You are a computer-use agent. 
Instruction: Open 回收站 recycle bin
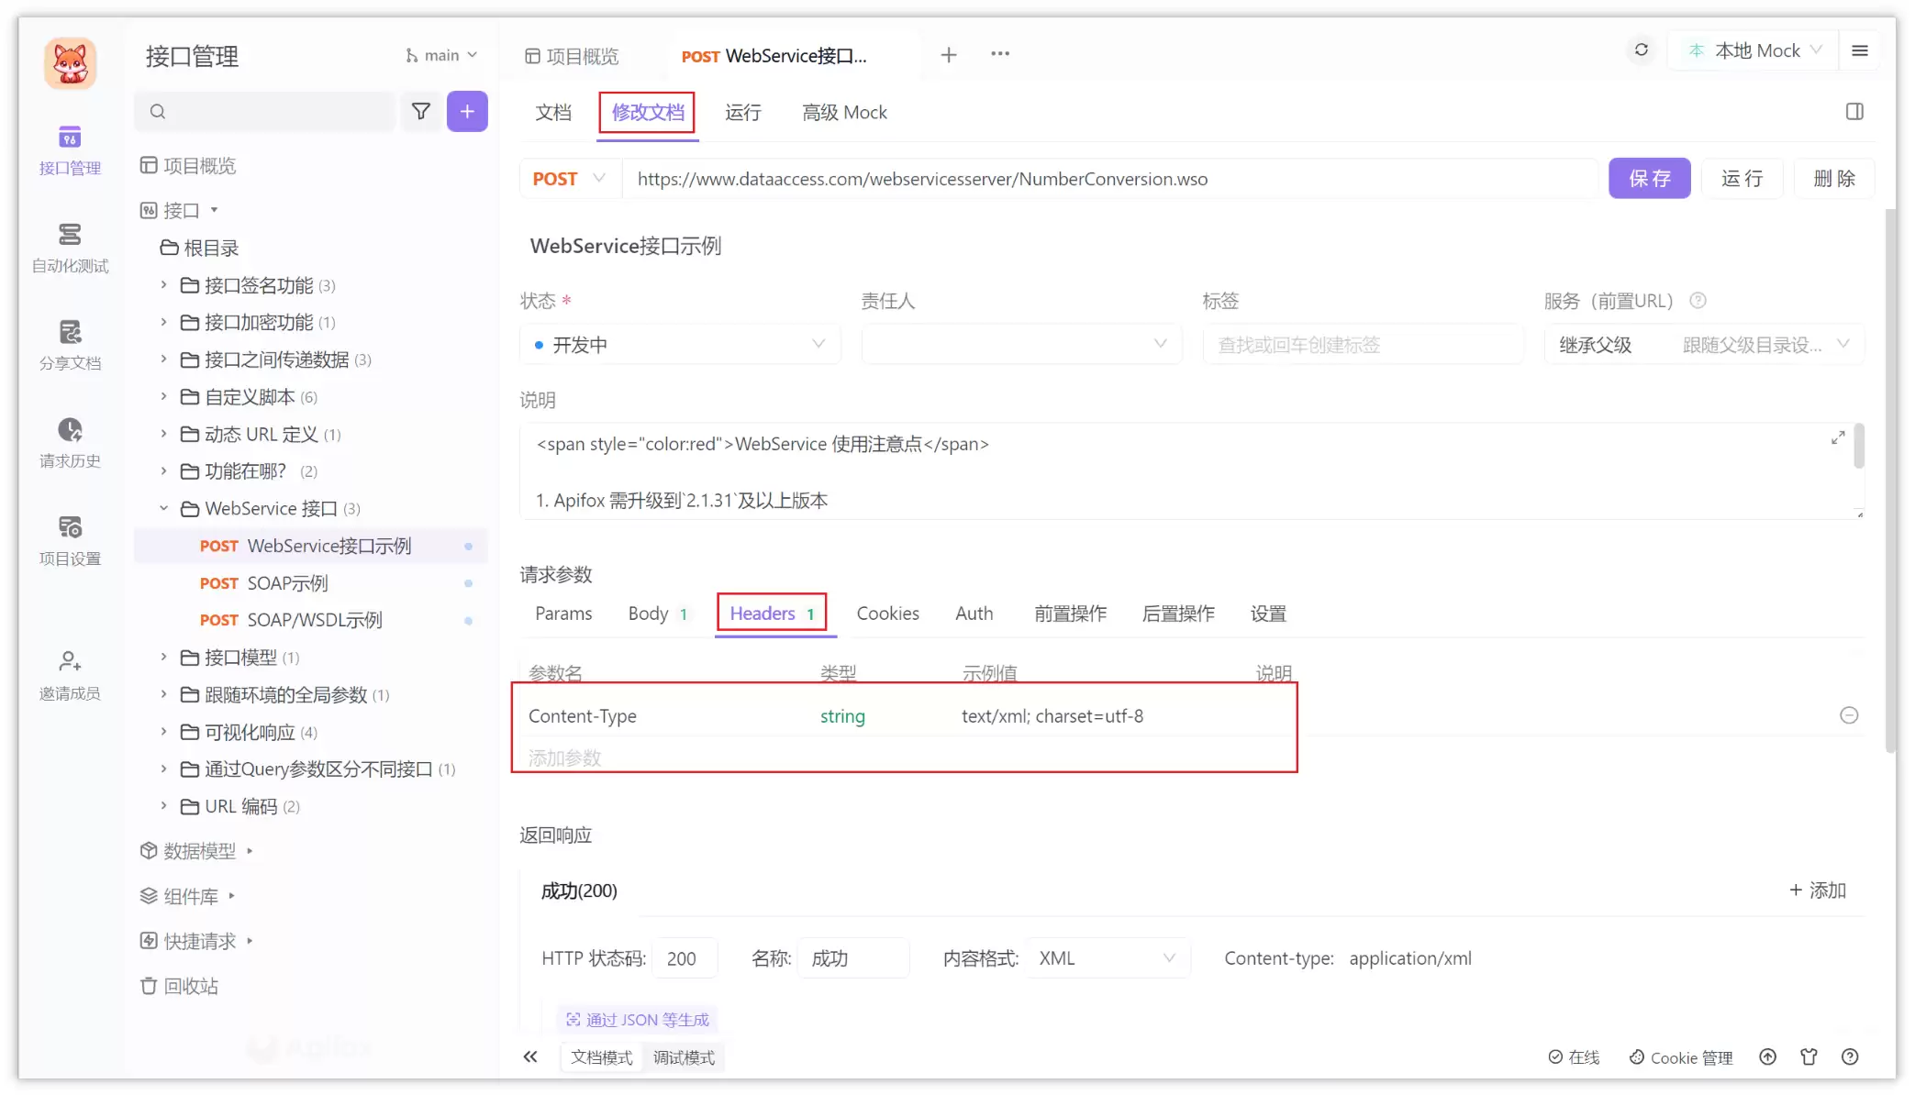coord(179,987)
